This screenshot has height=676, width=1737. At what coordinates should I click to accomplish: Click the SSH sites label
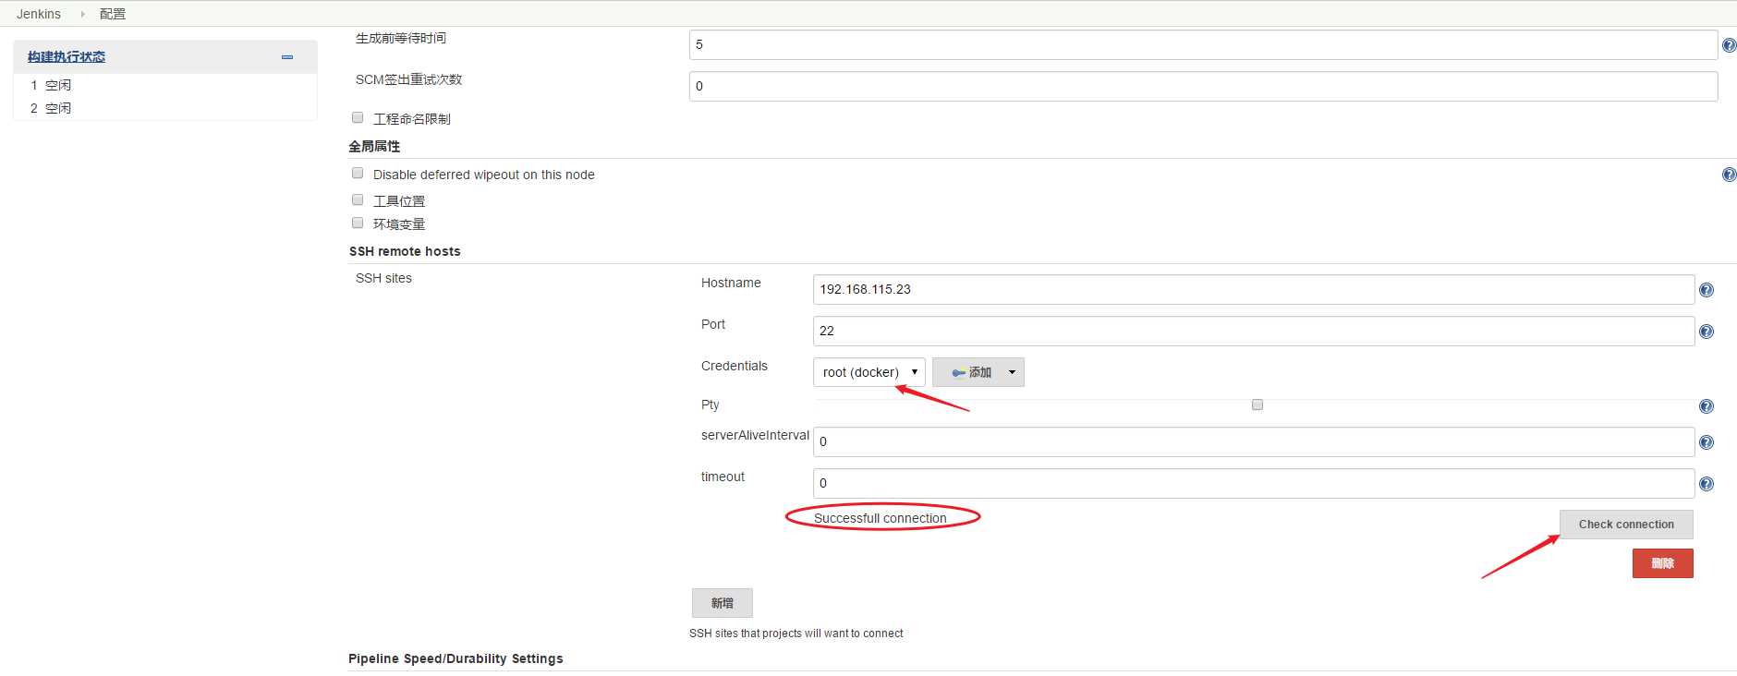click(383, 278)
